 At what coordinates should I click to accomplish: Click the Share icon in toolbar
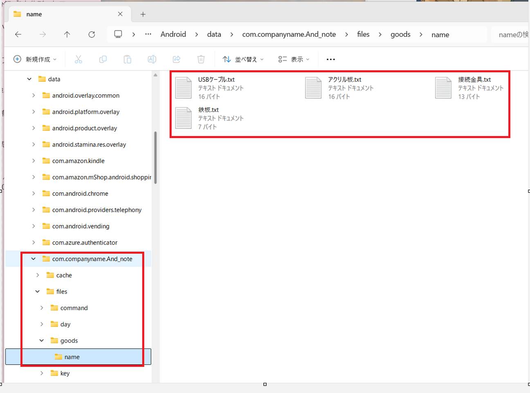[176, 59]
